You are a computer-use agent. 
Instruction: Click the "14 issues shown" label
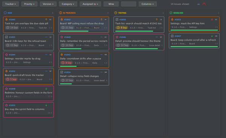(180, 4)
